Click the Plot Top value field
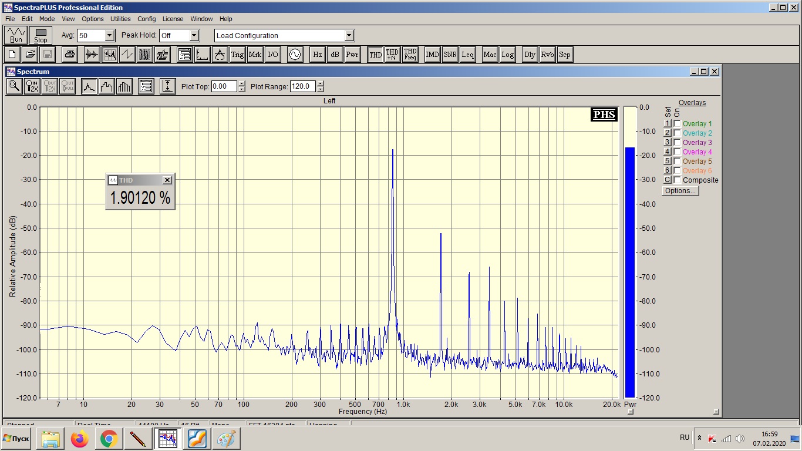Viewport: 802px width, 451px height. point(224,86)
